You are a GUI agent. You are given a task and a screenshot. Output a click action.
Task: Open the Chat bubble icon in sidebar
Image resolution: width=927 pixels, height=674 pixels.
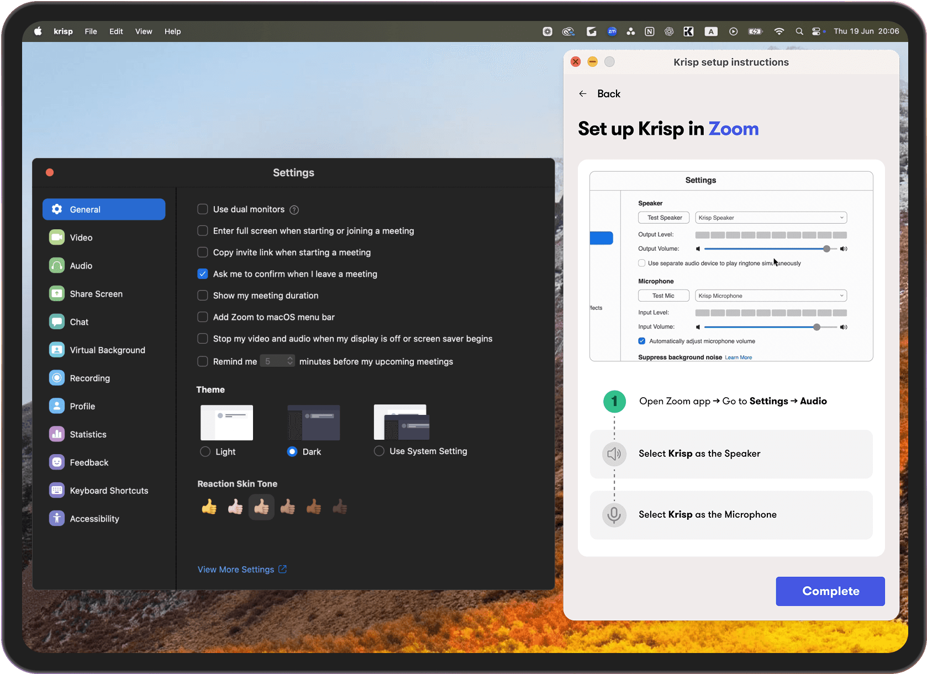(x=57, y=322)
